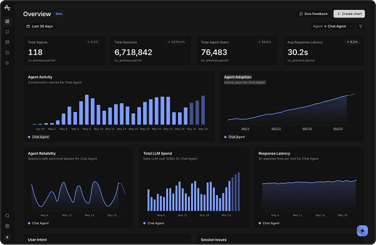The width and height of the screenshot is (376, 245).
Task: Select the Total Sessions metric card
Action: pyautogui.click(x=150, y=51)
